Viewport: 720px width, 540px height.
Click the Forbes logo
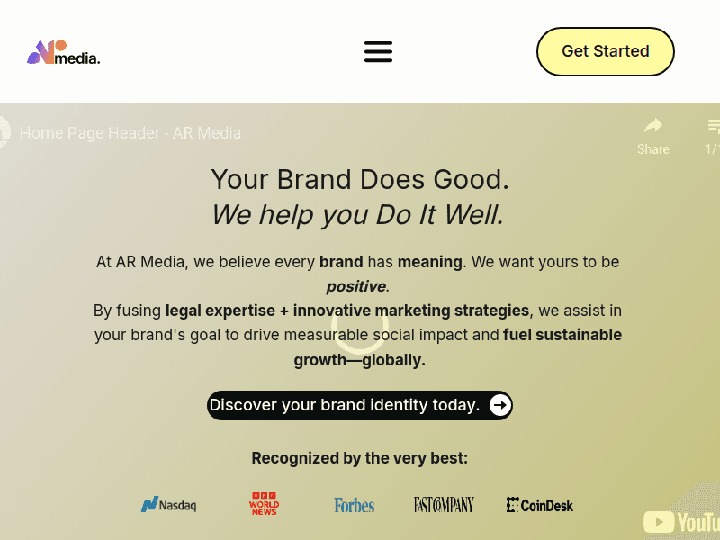pos(354,505)
